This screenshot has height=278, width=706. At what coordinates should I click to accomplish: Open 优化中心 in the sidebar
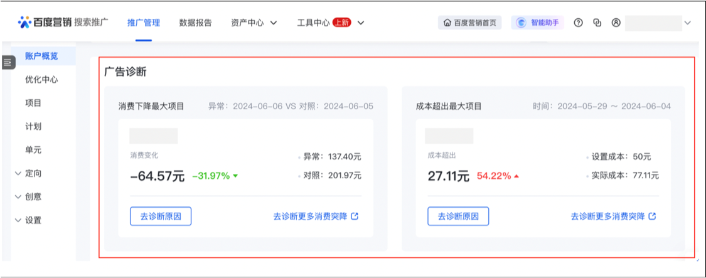41,80
